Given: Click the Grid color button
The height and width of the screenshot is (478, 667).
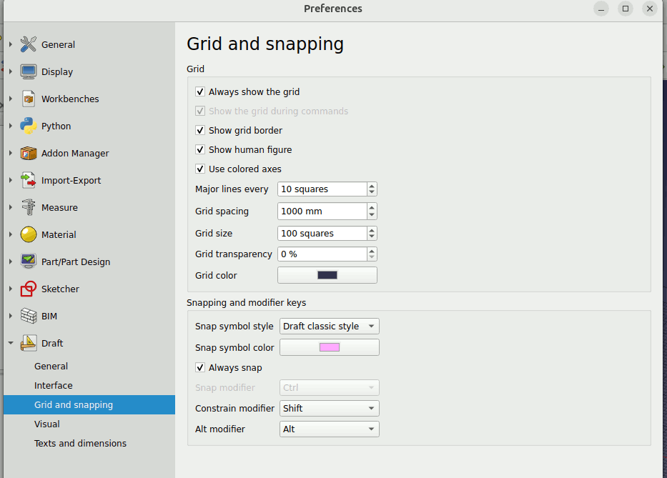Looking at the screenshot, I should click(x=327, y=275).
